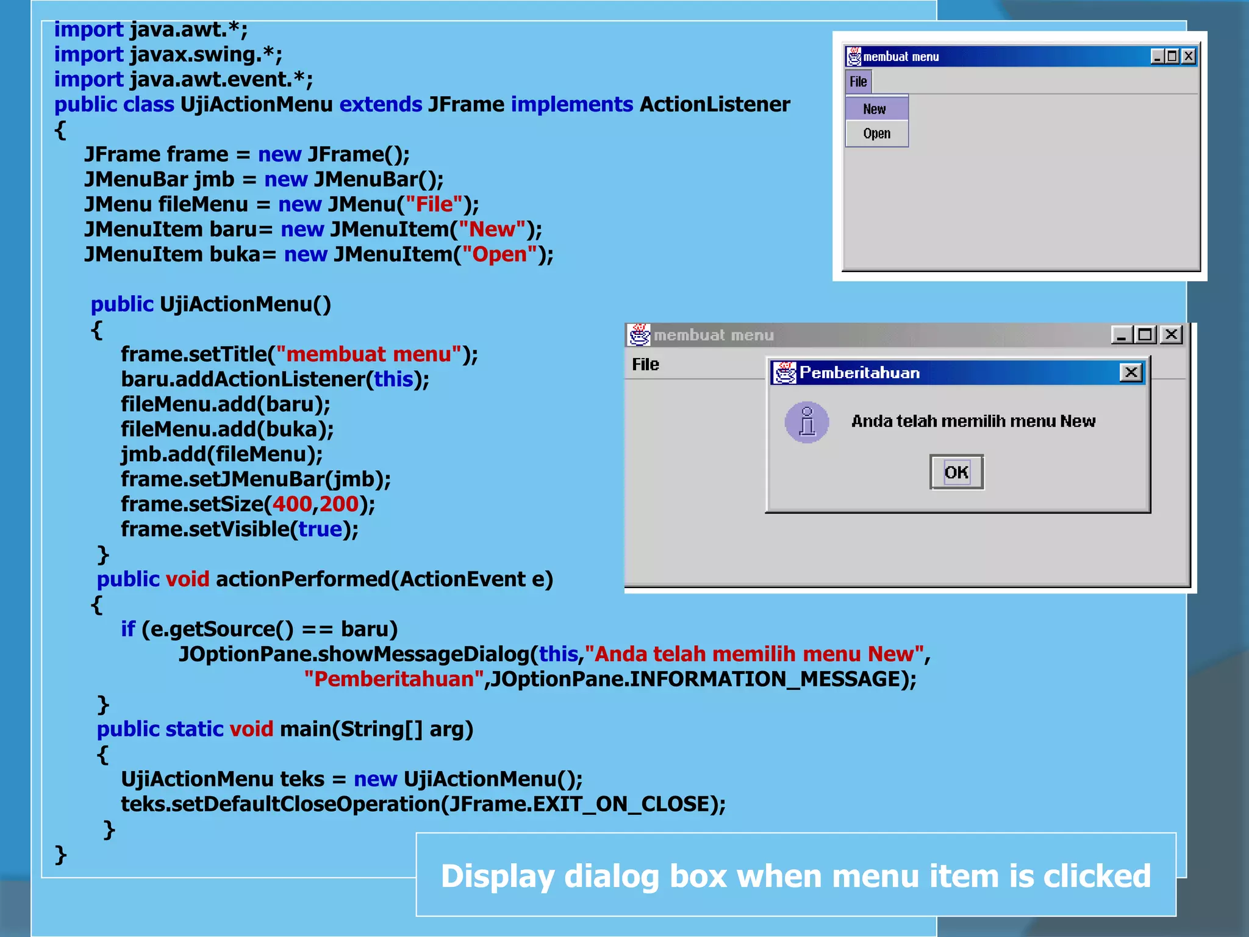
Task: Click the line 'if (e.getSource() == baru)'
Action: (x=259, y=629)
